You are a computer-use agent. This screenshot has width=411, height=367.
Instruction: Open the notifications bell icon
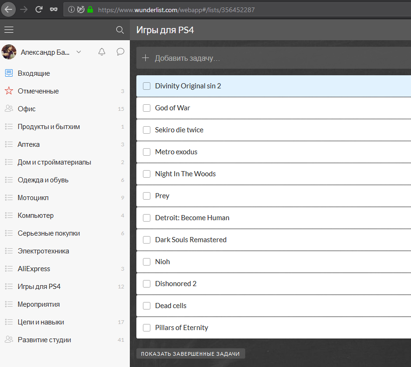pyautogui.click(x=102, y=52)
